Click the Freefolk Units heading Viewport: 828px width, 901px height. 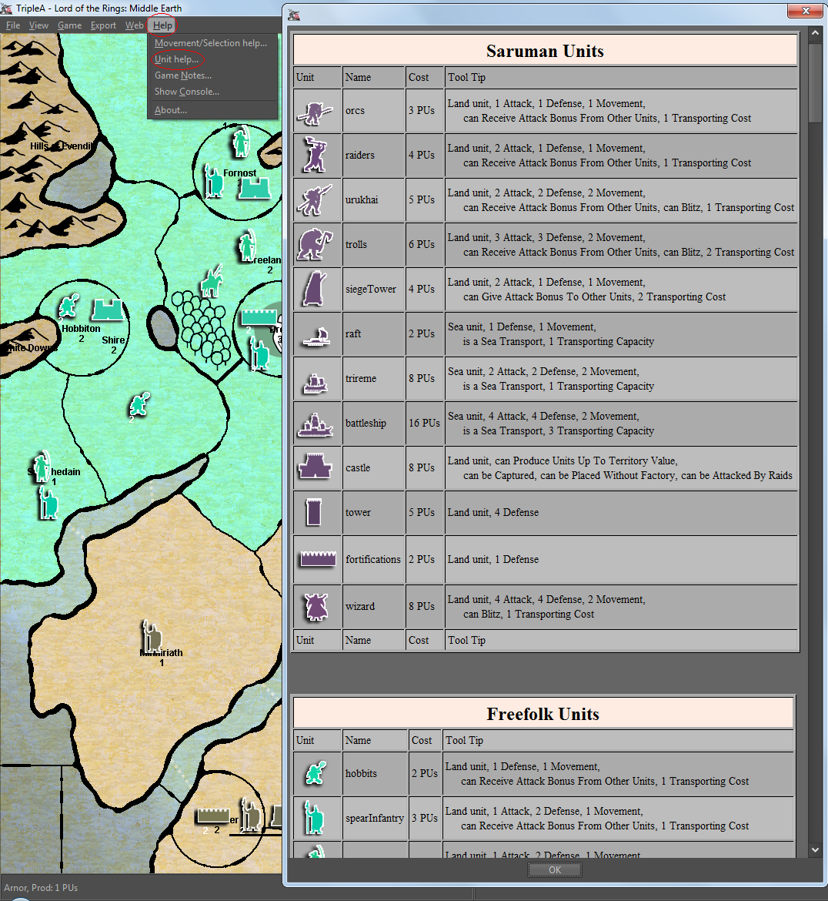(x=543, y=714)
